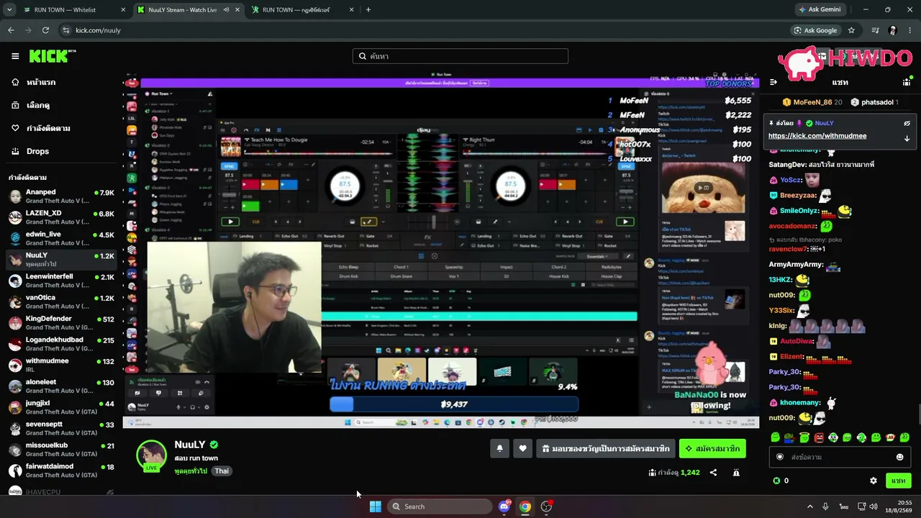Report the stream with the siren icon
The width and height of the screenshot is (921, 518).
click(736, 473)
